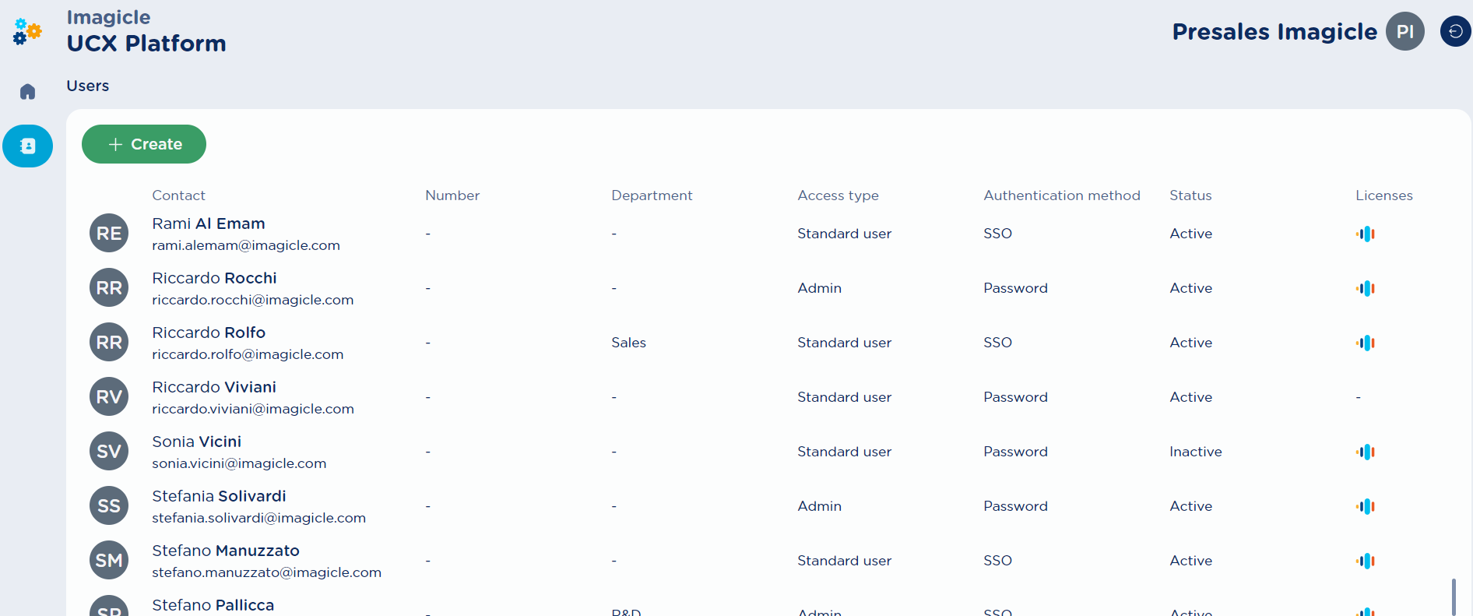This screenshot has height=616, width=1473.
Task: Click email stefania.solivardi@imagicle.com
Action: click(258, 518)
